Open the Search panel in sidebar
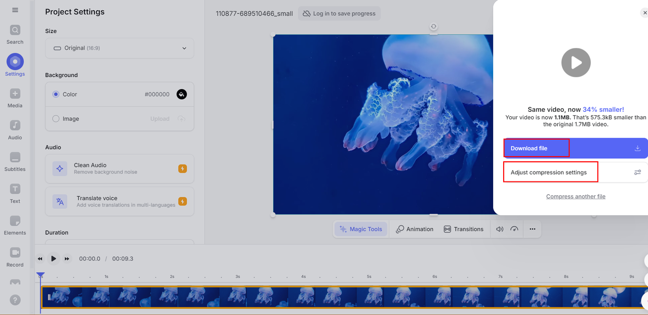Viewport: 648px width, 315px height. (x=15, y=34)
